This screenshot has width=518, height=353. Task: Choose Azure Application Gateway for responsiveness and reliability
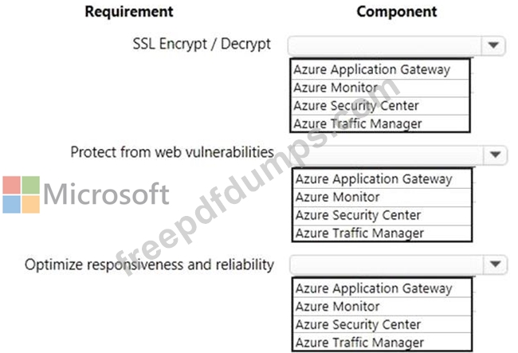382,288
